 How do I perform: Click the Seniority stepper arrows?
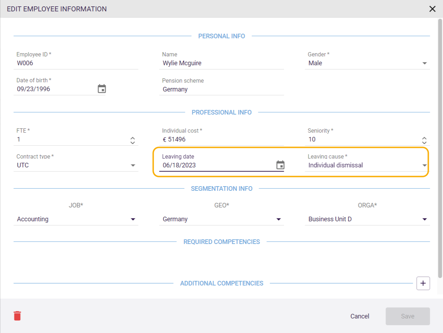click(x=424, y=140)
